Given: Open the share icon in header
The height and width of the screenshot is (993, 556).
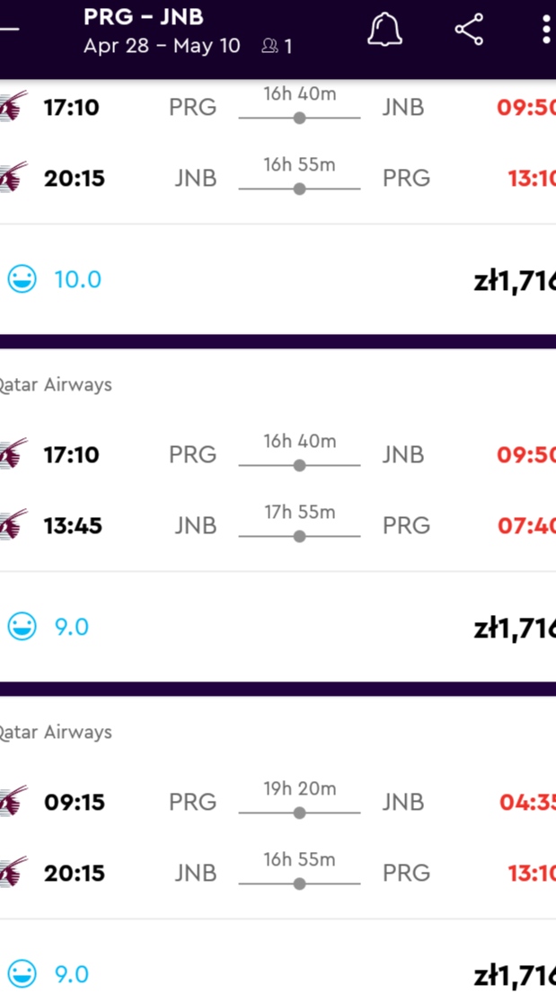Looking at the screenshot, I should [469, 29].
